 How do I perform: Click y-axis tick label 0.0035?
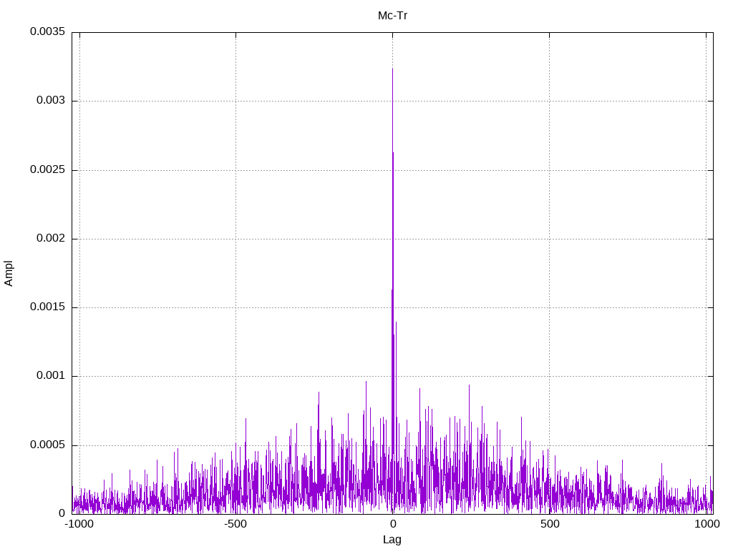click(48, 31)
